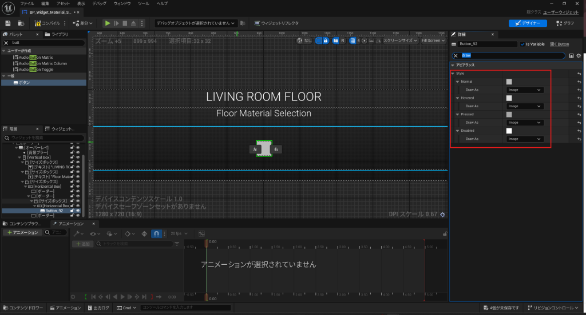Click the Pressed style color swatch
The width and height of the screenshot is (586, 315).
[x=509, y=115]
